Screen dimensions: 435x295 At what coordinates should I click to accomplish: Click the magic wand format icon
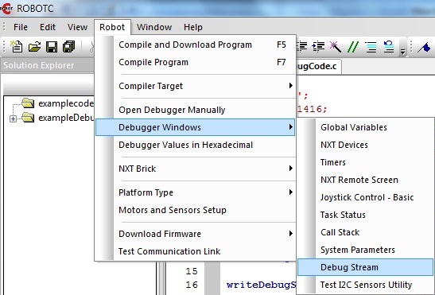click(335, 47)
